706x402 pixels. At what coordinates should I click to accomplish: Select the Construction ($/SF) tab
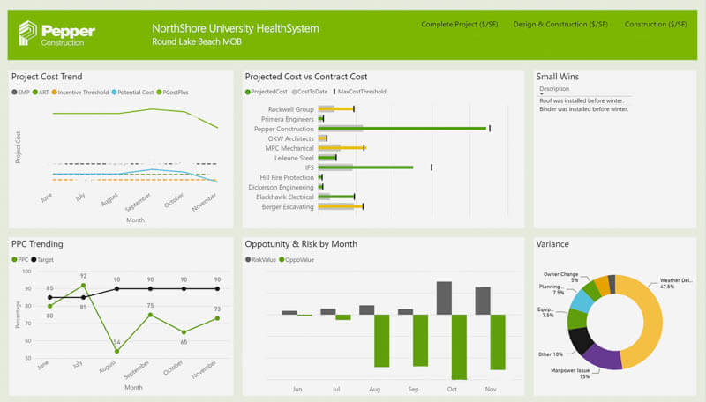point(655,25)
